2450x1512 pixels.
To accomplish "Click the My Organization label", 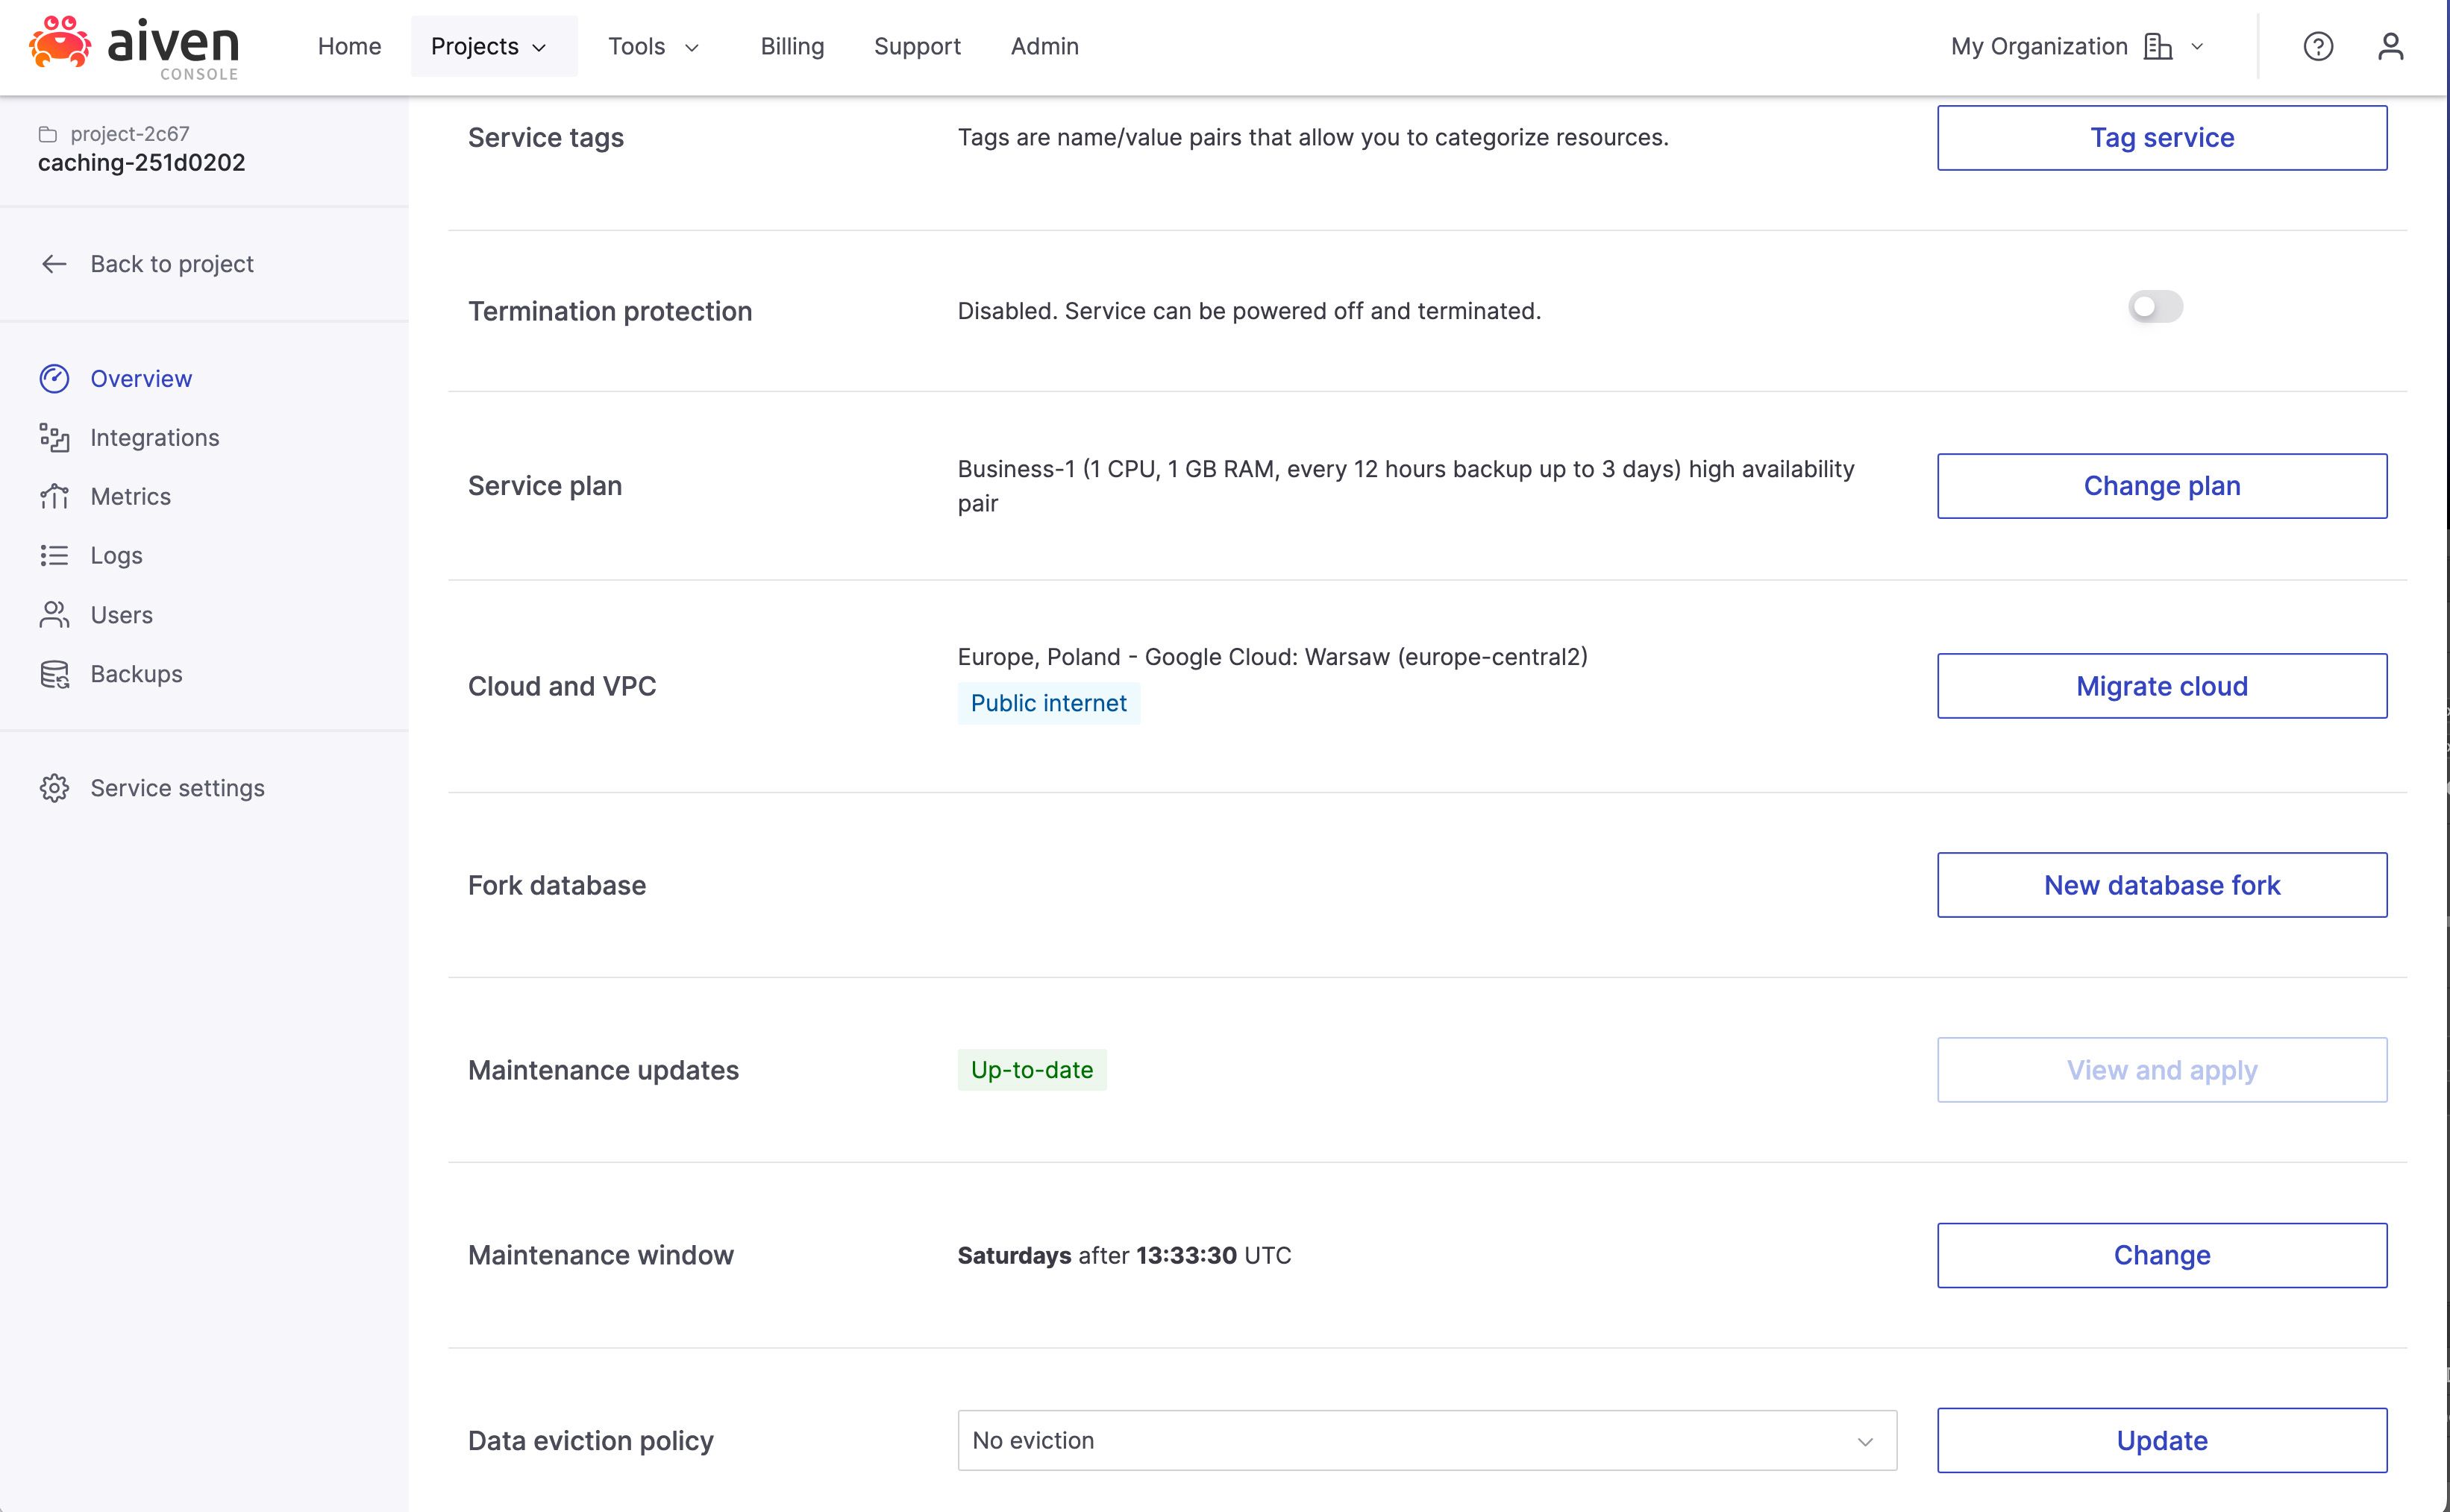I will (2039, 46).
